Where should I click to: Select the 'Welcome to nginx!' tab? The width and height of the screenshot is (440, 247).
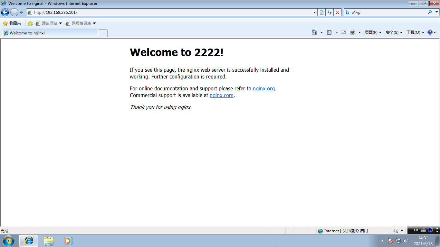pyautogui.click(x=50, y=33)
